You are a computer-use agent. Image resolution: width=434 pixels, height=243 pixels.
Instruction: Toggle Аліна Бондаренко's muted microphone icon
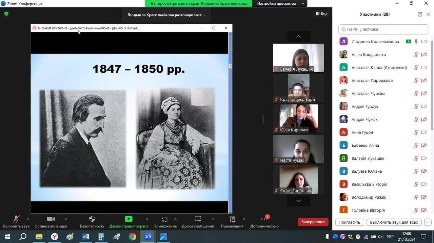pos(416,54)
